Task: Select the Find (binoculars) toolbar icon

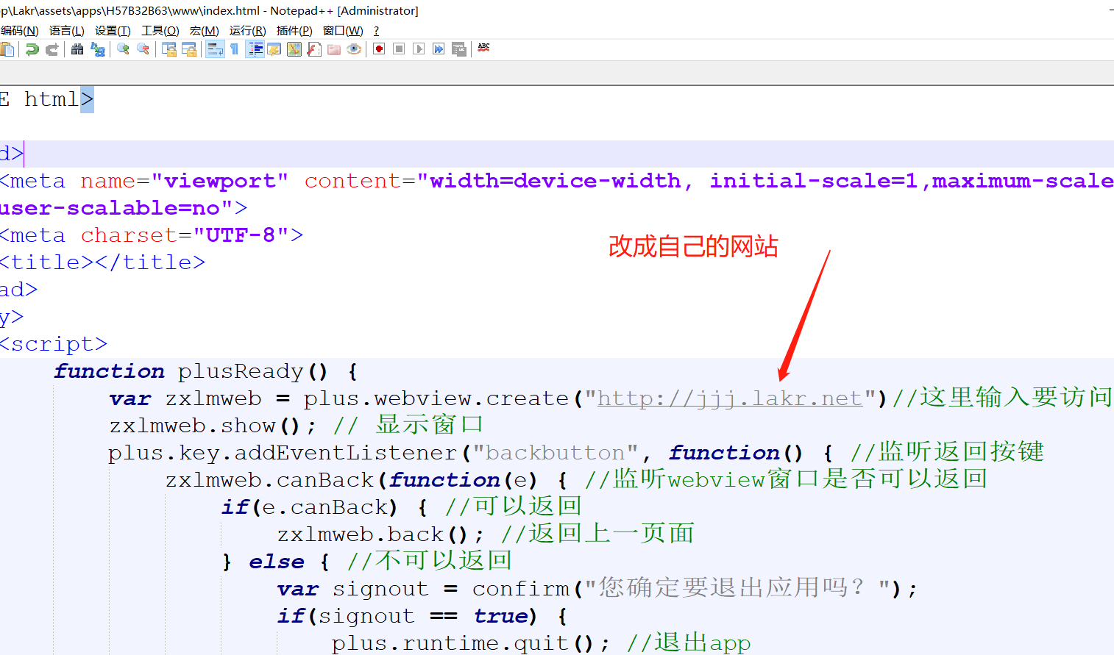Action: pyautogui.click(x=77, y=49)
